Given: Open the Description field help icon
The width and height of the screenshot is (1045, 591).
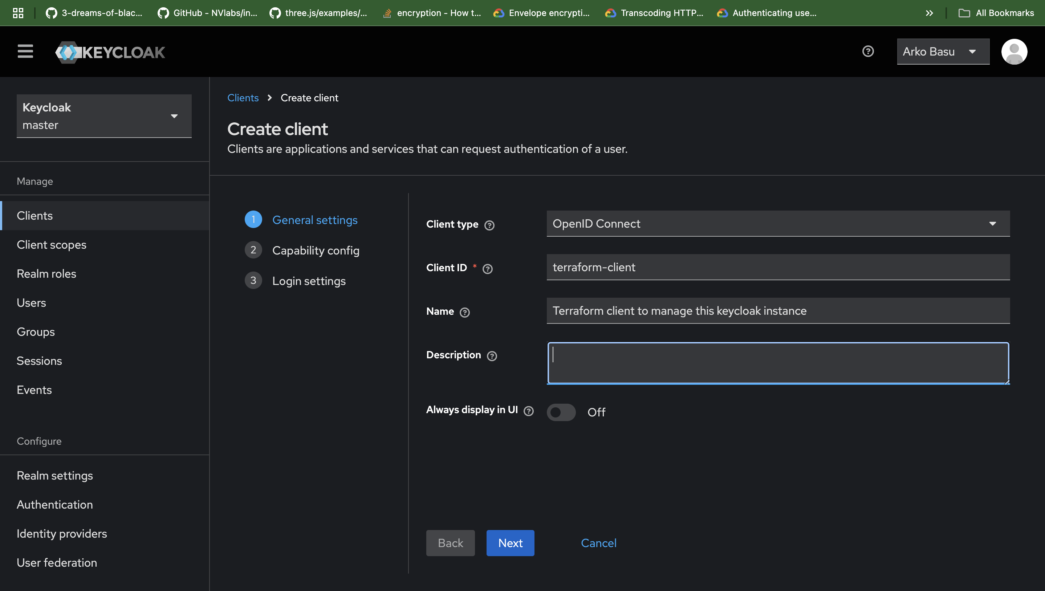Looking at the screenshot, I should point(492,355).
